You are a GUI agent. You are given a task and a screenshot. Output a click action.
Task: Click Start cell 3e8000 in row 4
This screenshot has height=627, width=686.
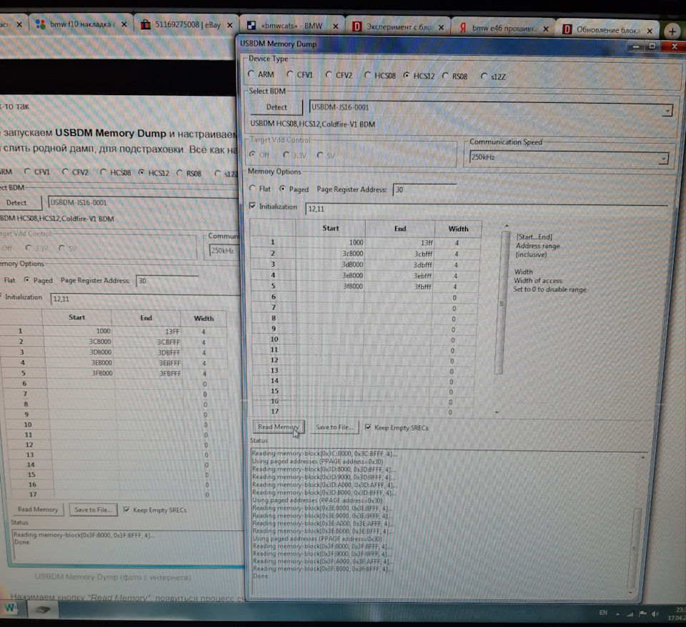(x=331, y=275)
